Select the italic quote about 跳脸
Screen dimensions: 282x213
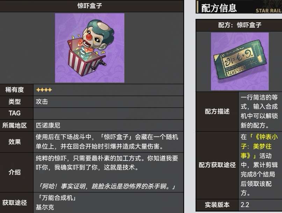click(x=107, y=186)
